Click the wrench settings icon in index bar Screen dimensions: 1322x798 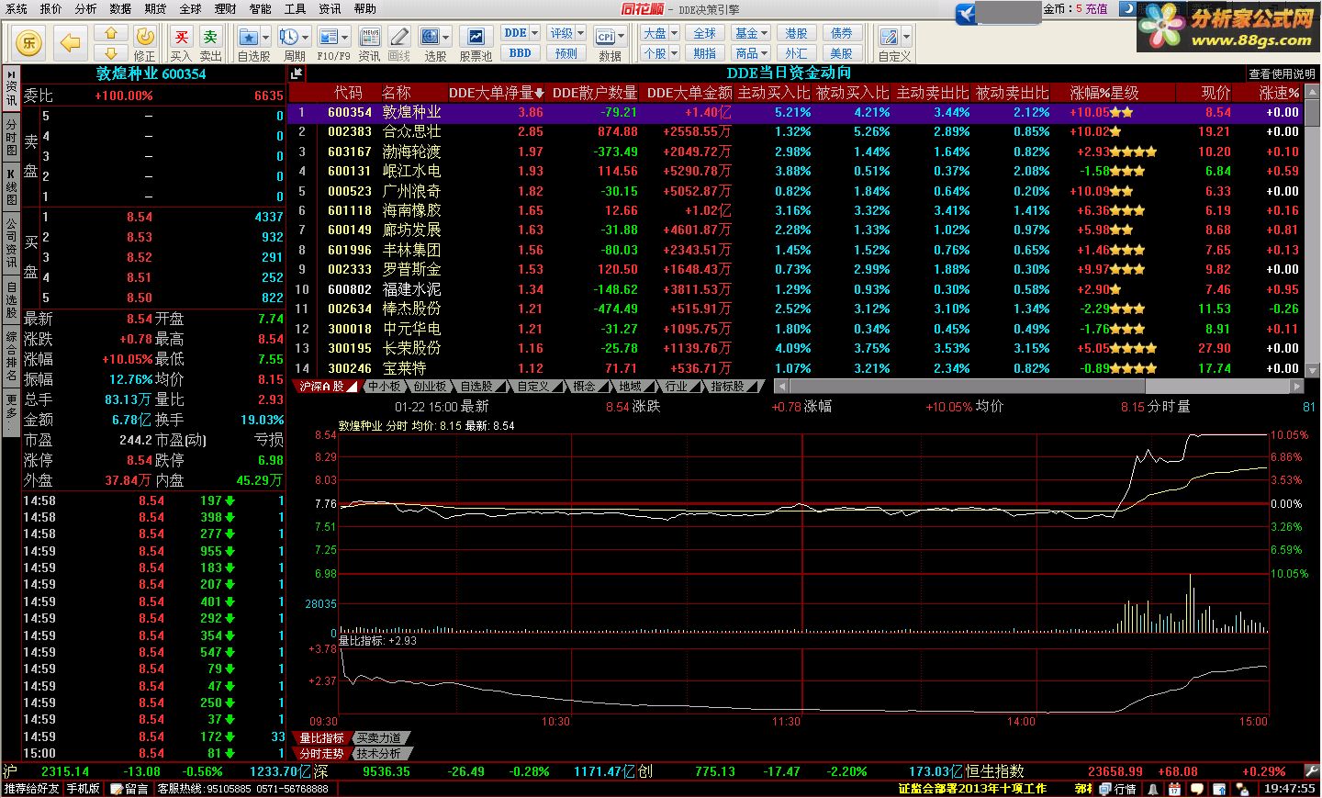tap(1311, 771)
